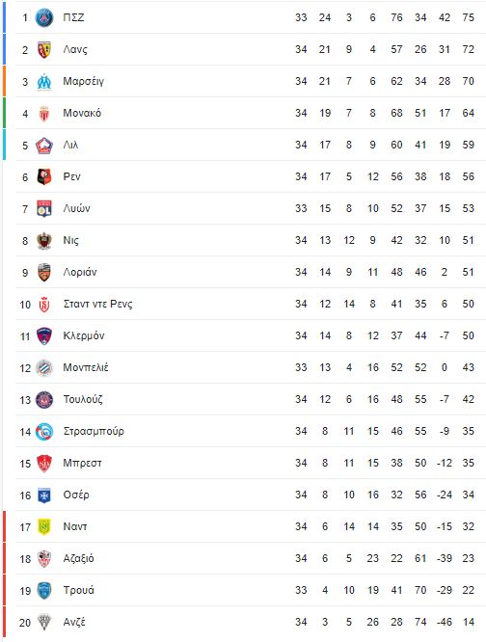Open the Σταντ ντε Ρενς team link

(x=97, y=305)
